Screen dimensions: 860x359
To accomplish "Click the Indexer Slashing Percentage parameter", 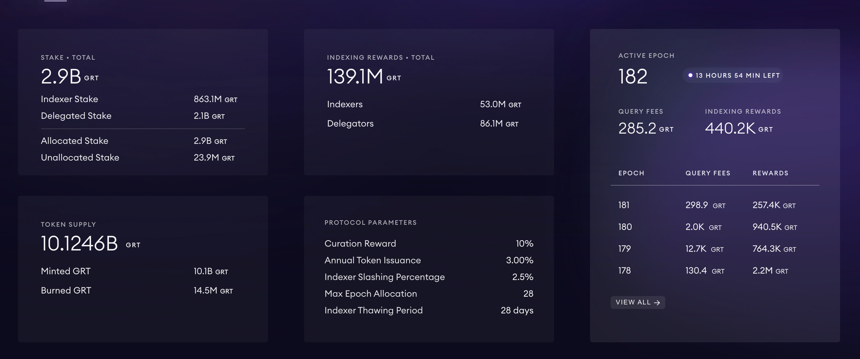I will point(384,277).
